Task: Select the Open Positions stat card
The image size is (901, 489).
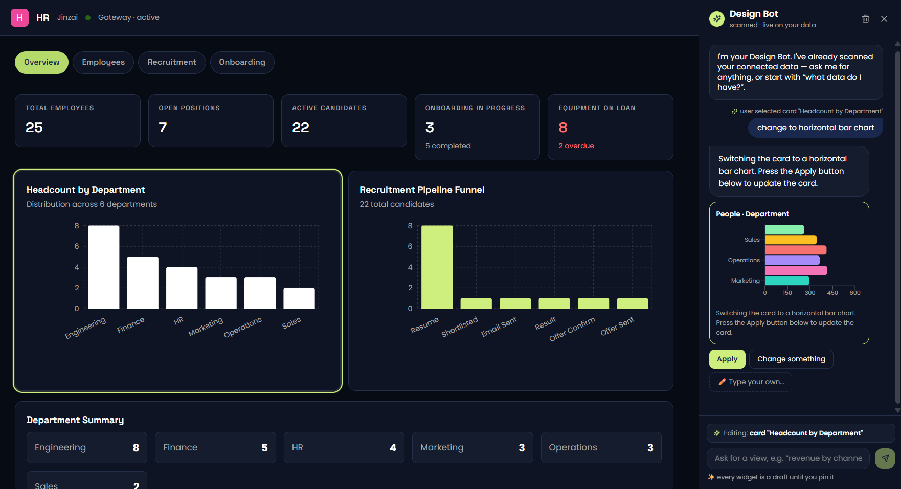Action: tap(211, 121)
